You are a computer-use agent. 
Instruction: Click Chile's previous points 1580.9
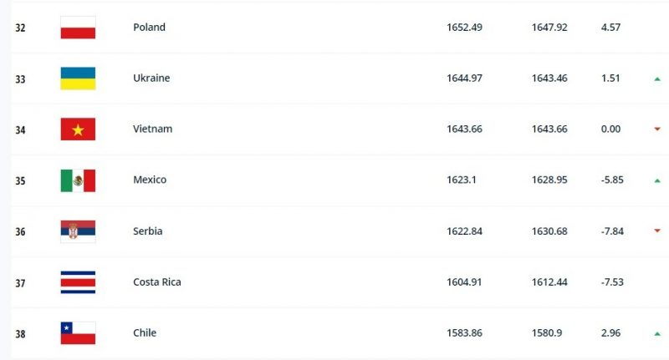click(546, 333)
